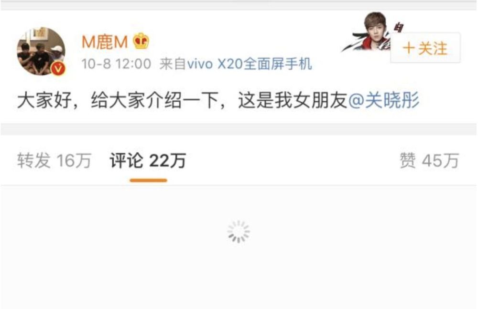Tap the orange verified V badge
The height and width of the screenshot is (309, 478).
(x=58, y=68)
